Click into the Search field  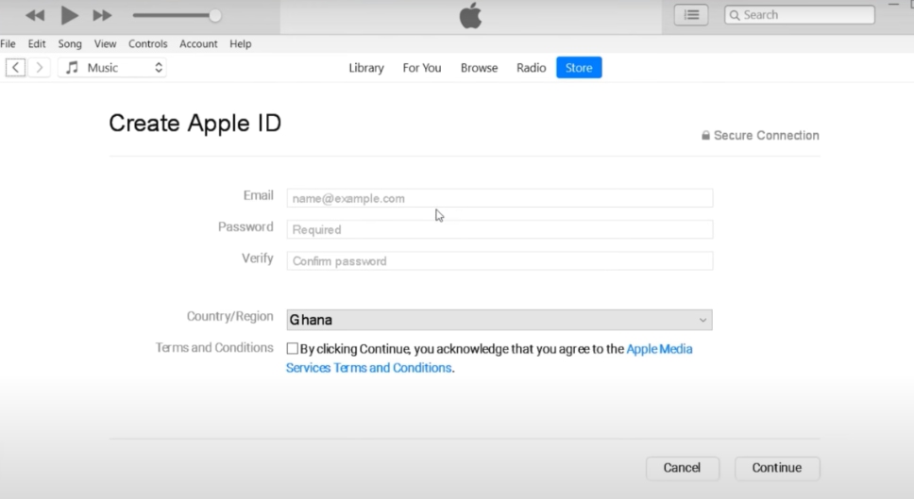tap(800, 15)
